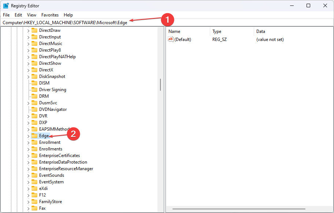Close the Registry Editor window

pos(325,5)
